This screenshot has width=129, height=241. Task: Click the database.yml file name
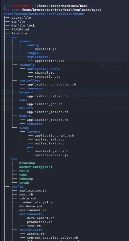[x=31, y=206]
